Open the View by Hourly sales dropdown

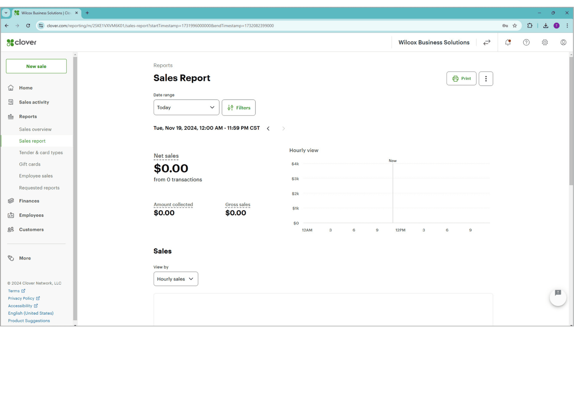click(x=176, y=279)
